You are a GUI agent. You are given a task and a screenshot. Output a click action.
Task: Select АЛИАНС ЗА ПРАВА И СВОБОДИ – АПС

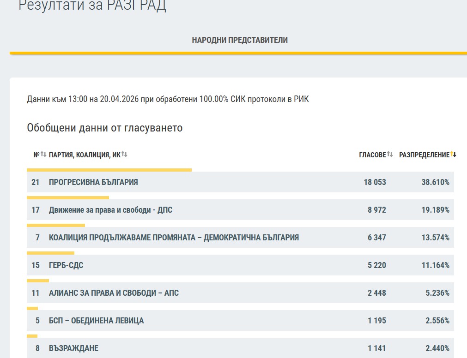click(114, 293)
